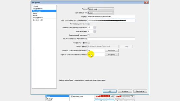This screenshot has height=101, width=180.
Task: Open the Кодирование settings section
Action: 44,9
